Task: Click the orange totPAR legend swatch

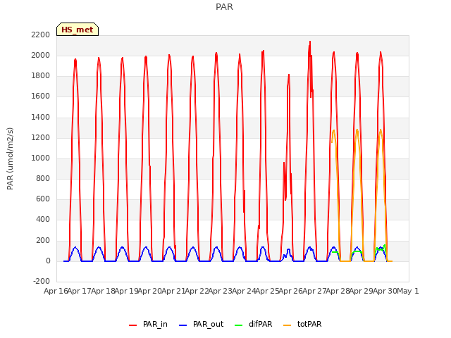Action: (288, 325)
